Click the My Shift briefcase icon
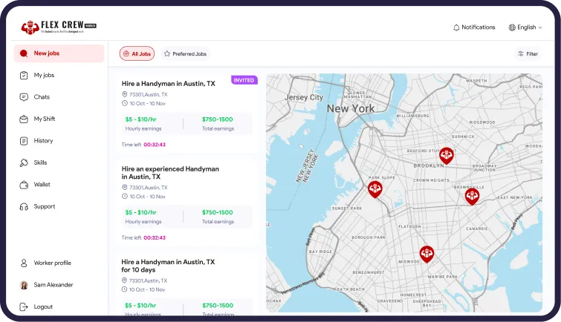561x322 pixels. (25, 119)
